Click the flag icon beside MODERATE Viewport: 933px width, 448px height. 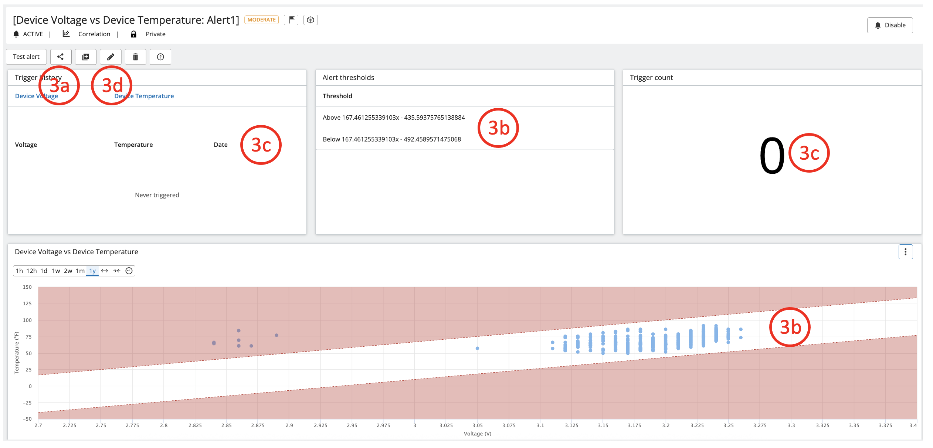pos(291,20)
